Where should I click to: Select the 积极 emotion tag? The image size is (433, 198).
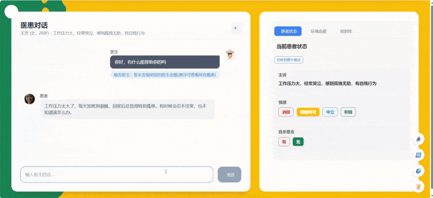[348, 112]
